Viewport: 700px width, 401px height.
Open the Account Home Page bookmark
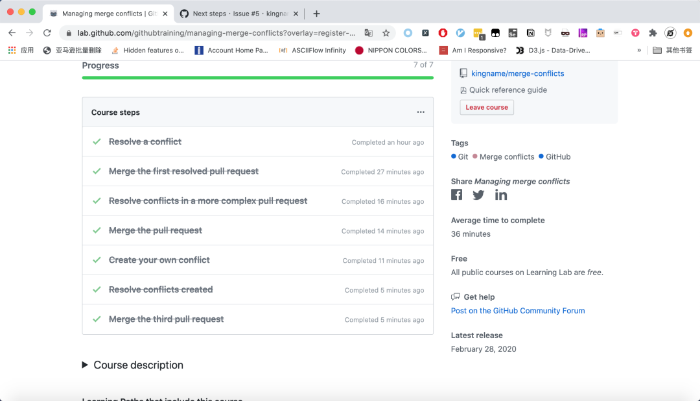231,50
